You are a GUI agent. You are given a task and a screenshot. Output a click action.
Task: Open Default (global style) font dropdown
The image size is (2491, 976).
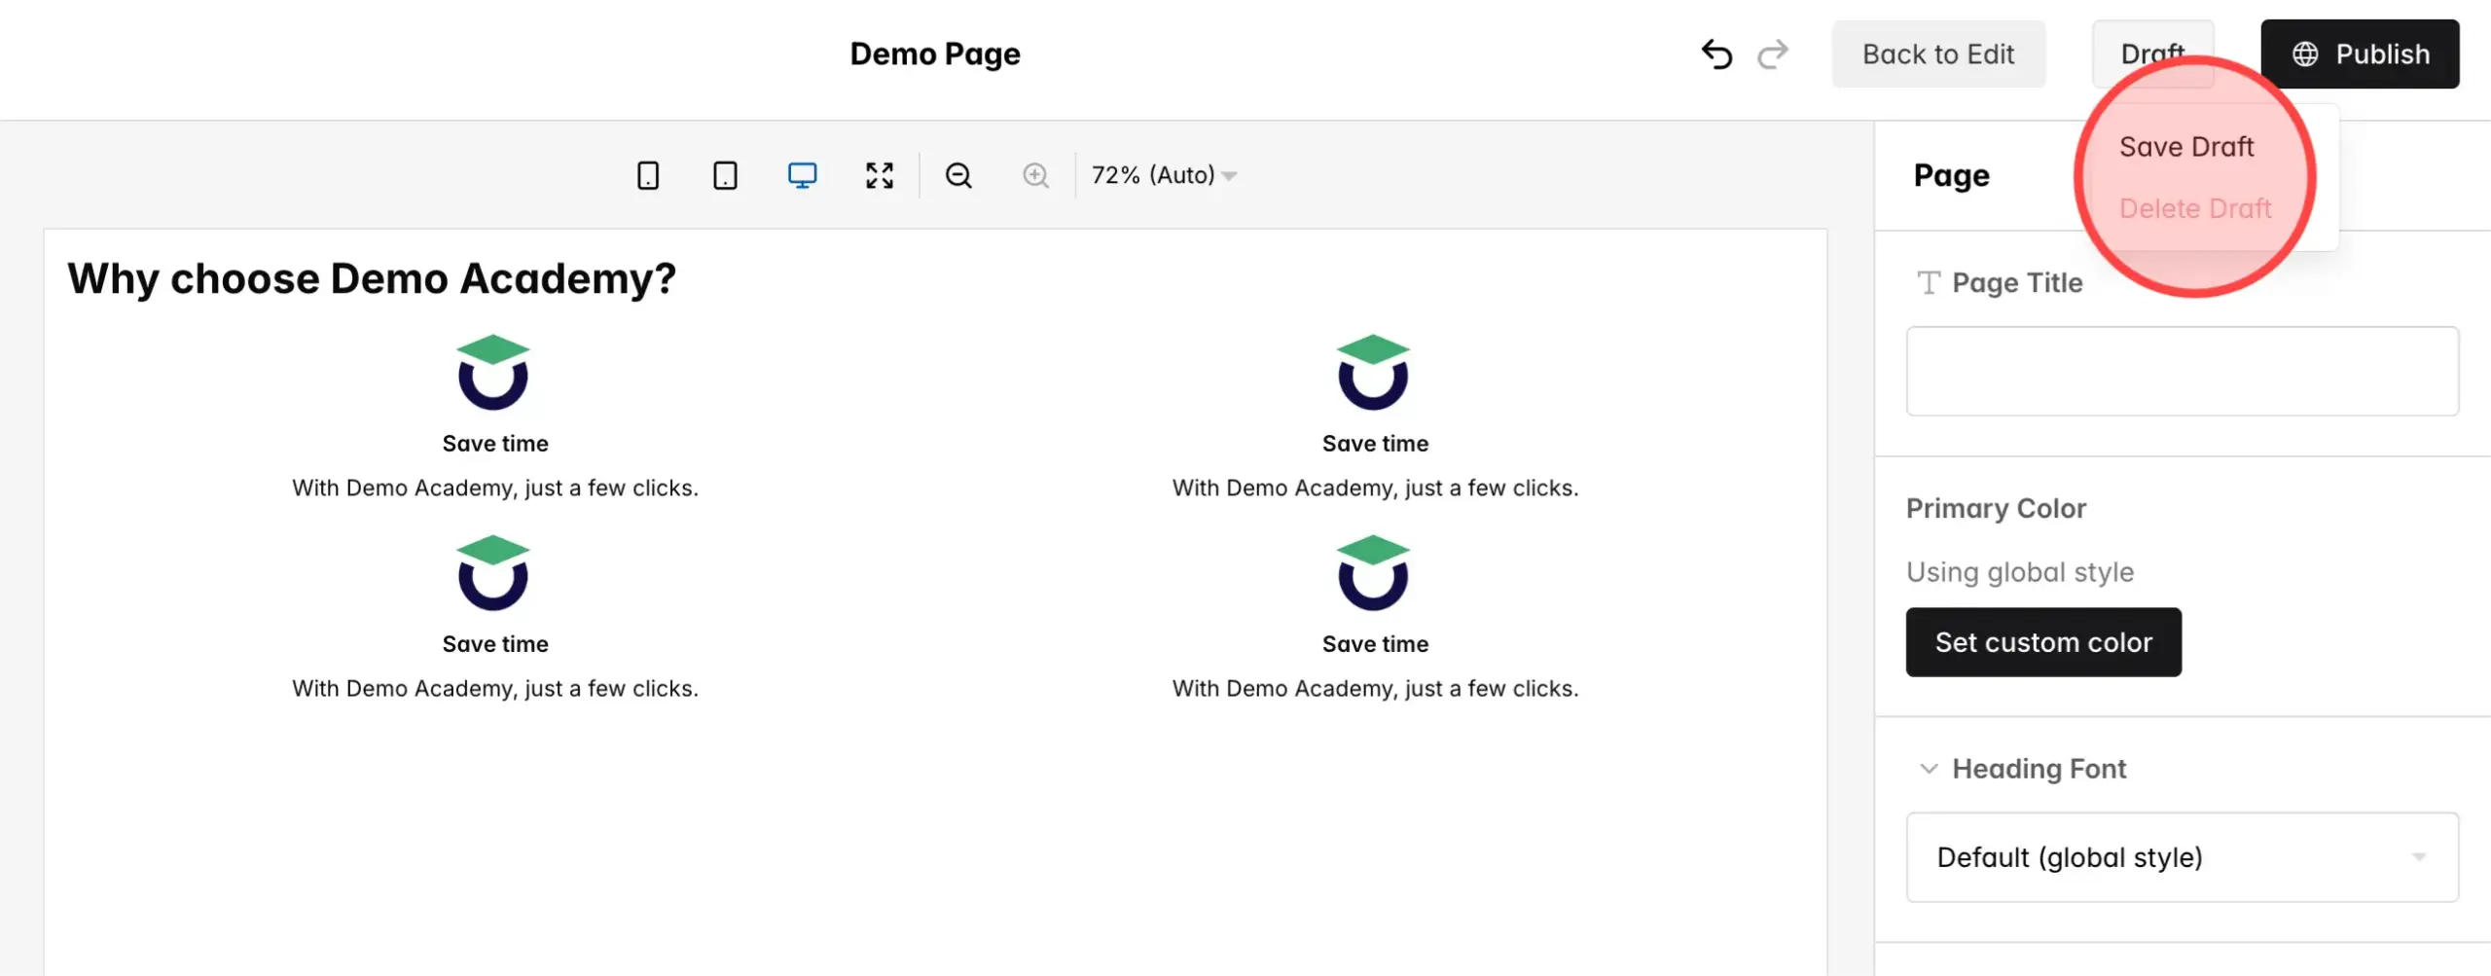[x=2182, y=857]
